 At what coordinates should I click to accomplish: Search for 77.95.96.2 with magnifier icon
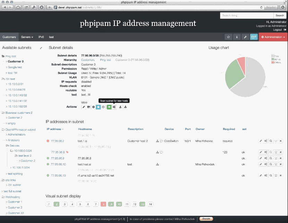click(271, 141)
